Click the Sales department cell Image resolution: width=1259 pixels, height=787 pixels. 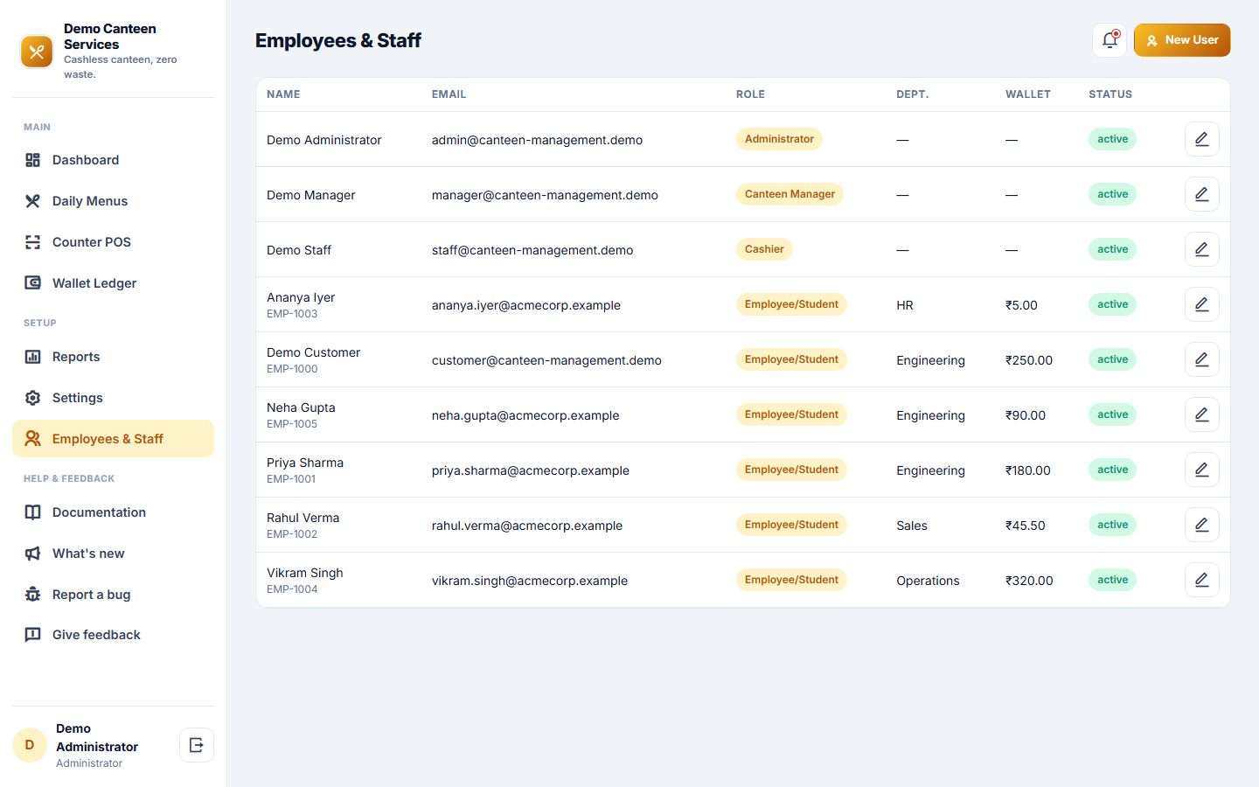[912, 526]
